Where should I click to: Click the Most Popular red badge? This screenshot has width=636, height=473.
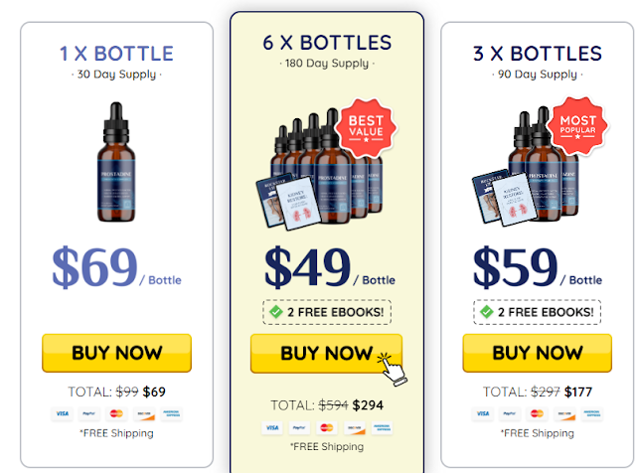click(577, 126)
